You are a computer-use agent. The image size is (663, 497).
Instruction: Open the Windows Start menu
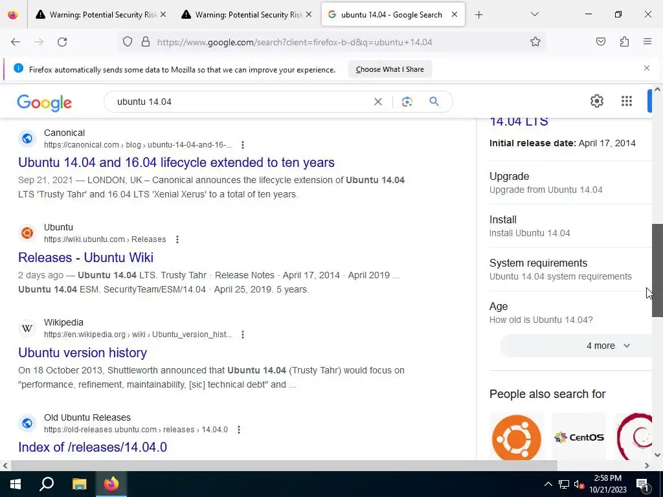tap(16, 484)
